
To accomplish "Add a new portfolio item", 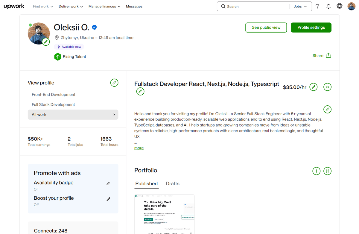I will pos(316,171).
